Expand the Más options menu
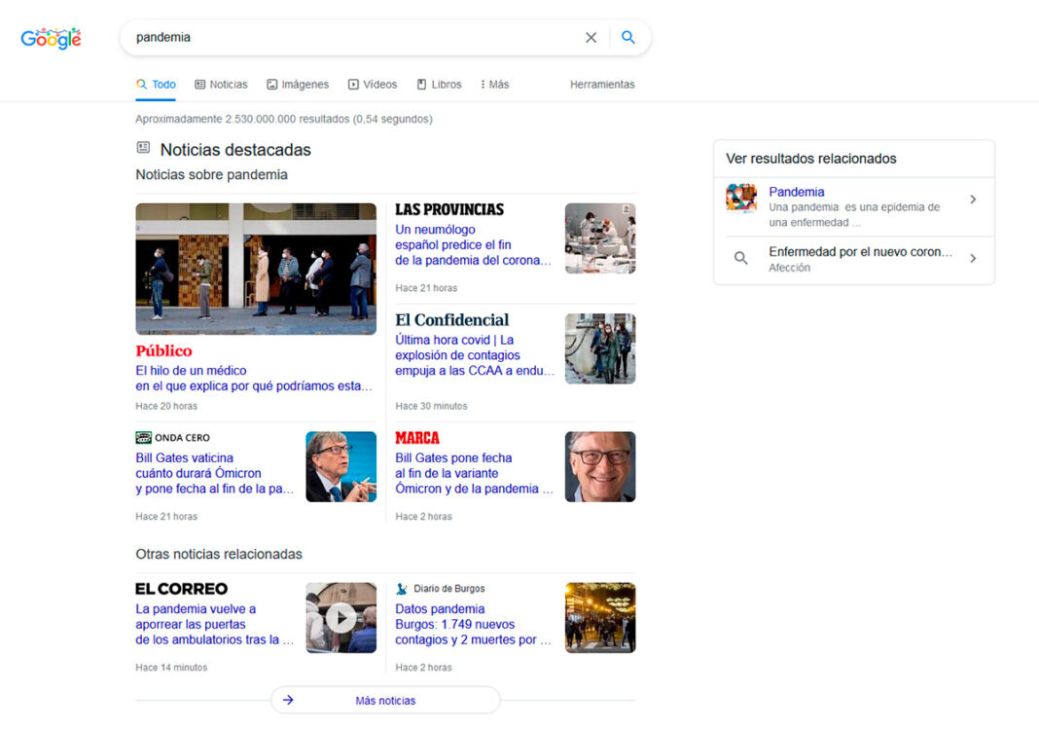The height and width of the screenshot is (729, 1039). (x=494, y=85)
